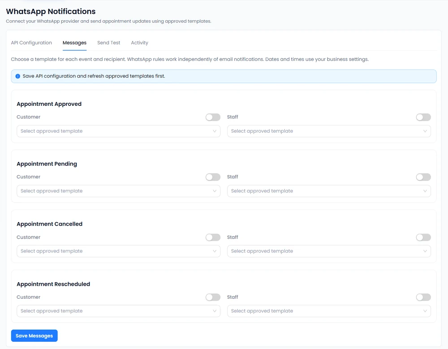Choose Customer template for Appointment Cancelled

coord(119,251)
